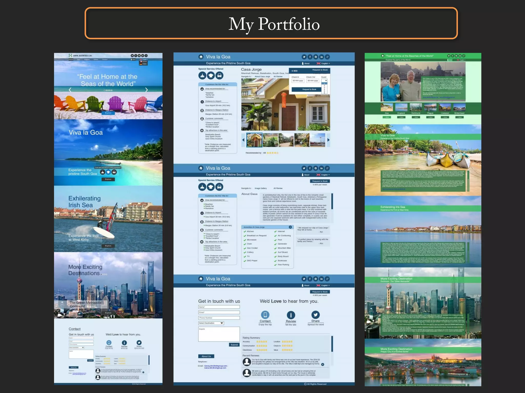Click Explore button on the Exhilerating Irish Sea card

click(x=108, y=246)
